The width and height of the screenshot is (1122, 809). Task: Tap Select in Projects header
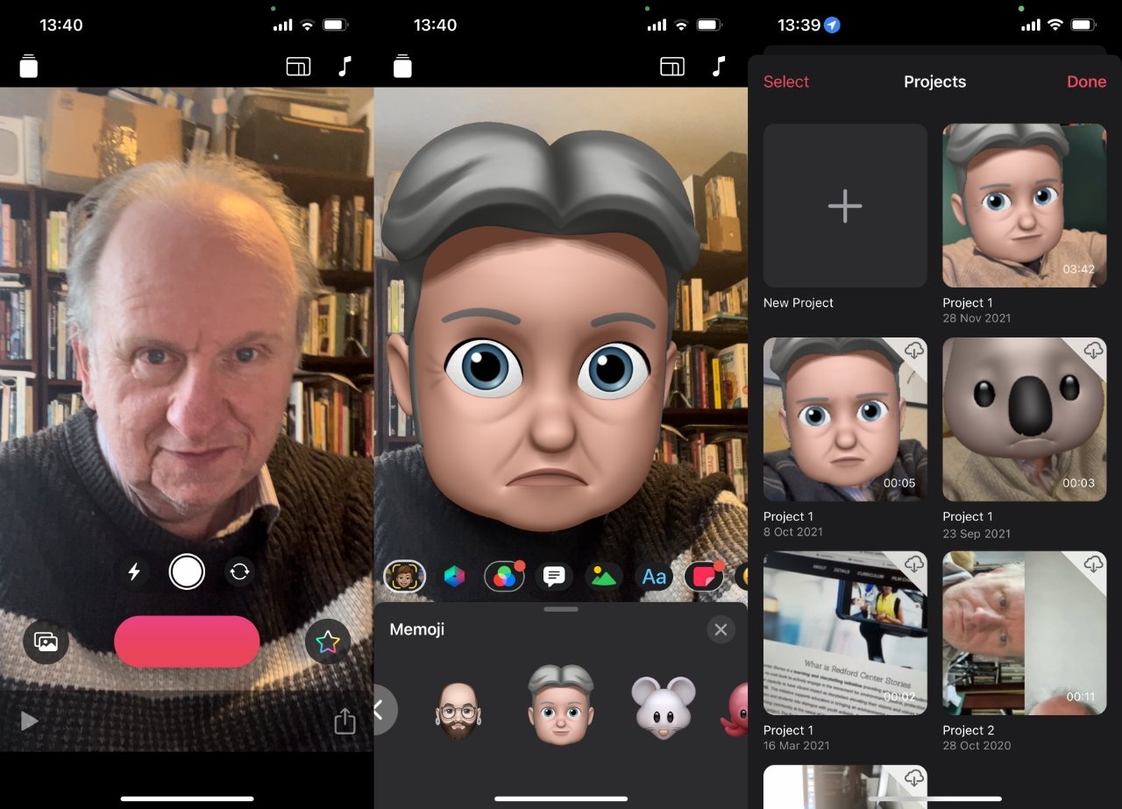click(x=786, y=82)
